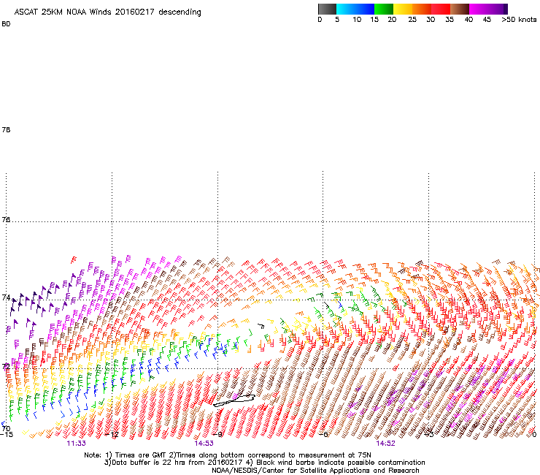Click the longitude label '0' at bottom right
The height and width of the screenshot is (475, 540).
[x=534, y=434]
